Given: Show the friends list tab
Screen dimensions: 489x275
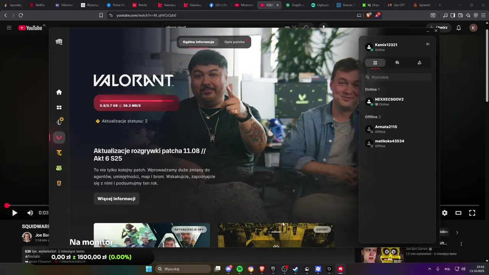Looking at the screenshot, I should coord(375,63).
